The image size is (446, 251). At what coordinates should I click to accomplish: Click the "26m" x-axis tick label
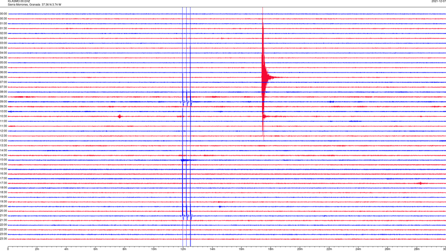(387, 249)
